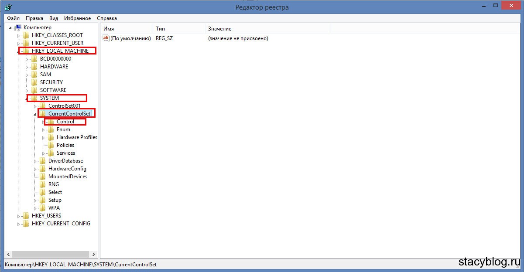Screen dimensions: 524x272
Task: Click the open CurrentControlSet folder icon
Action: point(43,114)
